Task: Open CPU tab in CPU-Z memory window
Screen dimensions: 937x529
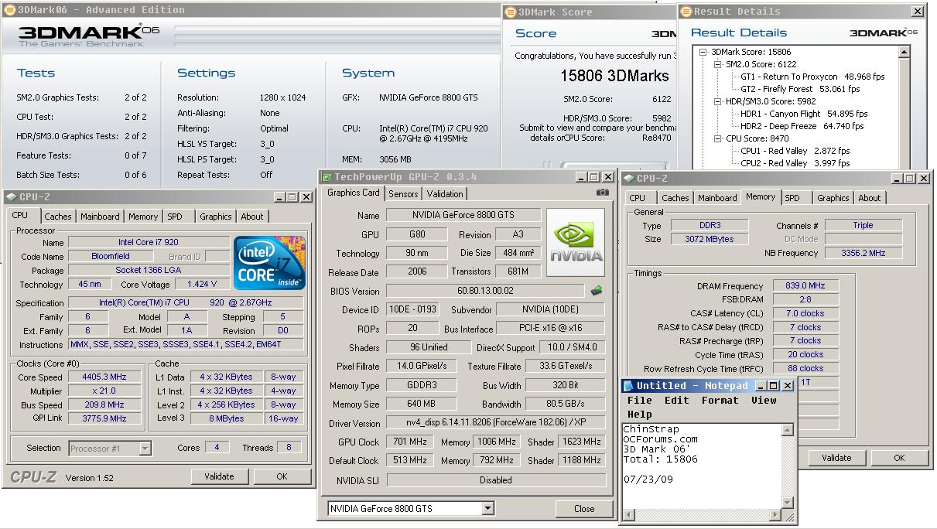Action: (638, 198)
